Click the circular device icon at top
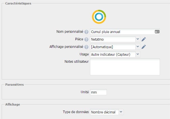This screenshot has height=119, width=170. coord(99,17)
